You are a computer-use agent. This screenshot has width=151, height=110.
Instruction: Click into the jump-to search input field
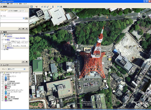(12, 18)
